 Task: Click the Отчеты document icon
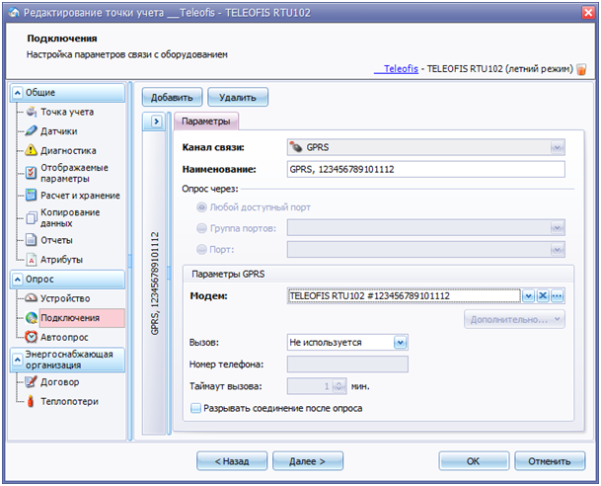31,240
